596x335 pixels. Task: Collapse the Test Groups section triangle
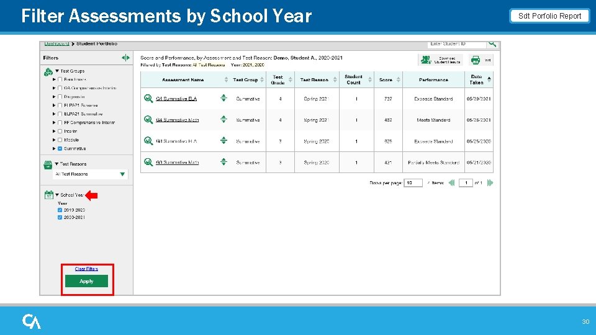click(x=57, y=71)
